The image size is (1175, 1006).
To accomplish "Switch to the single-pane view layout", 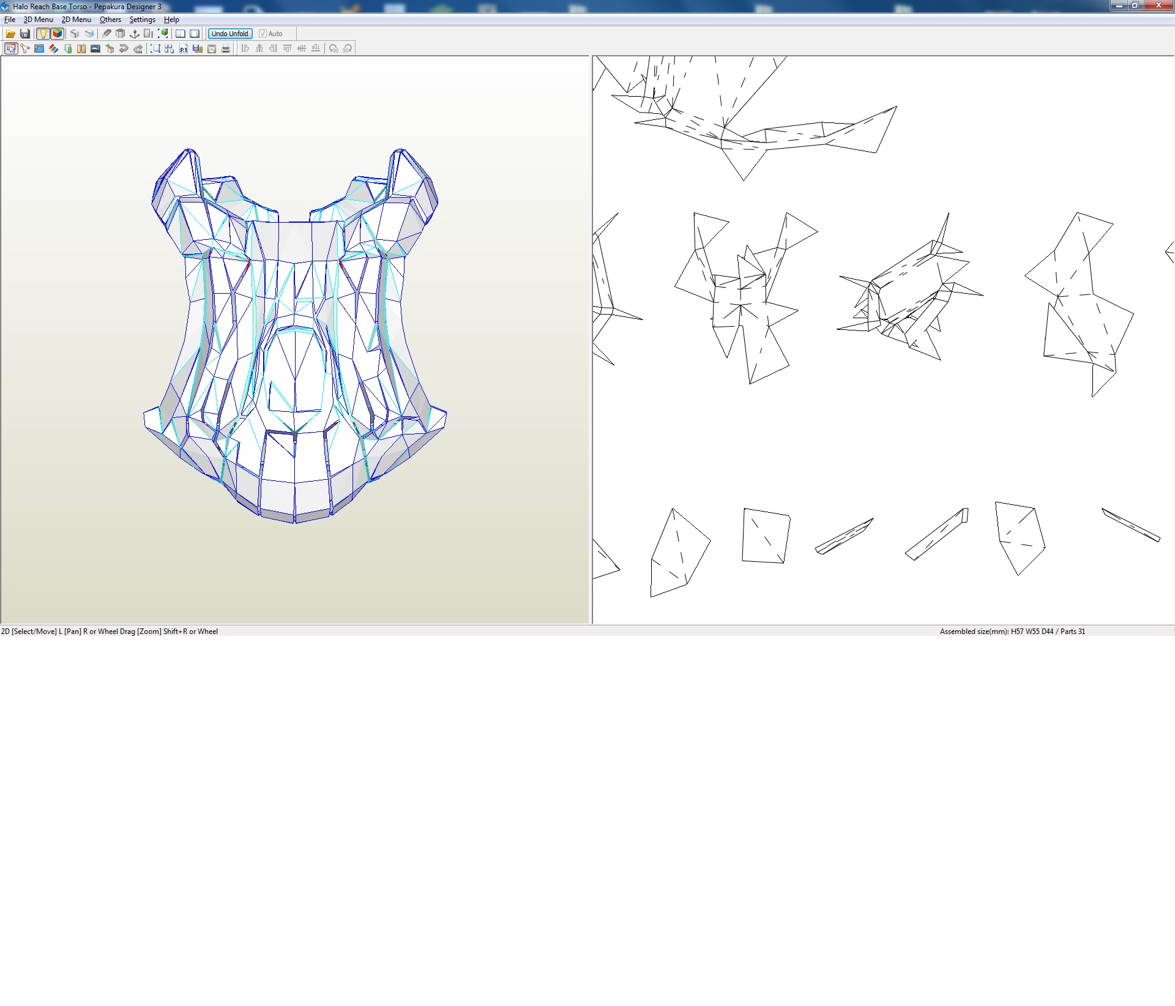I will pos(195,34).
